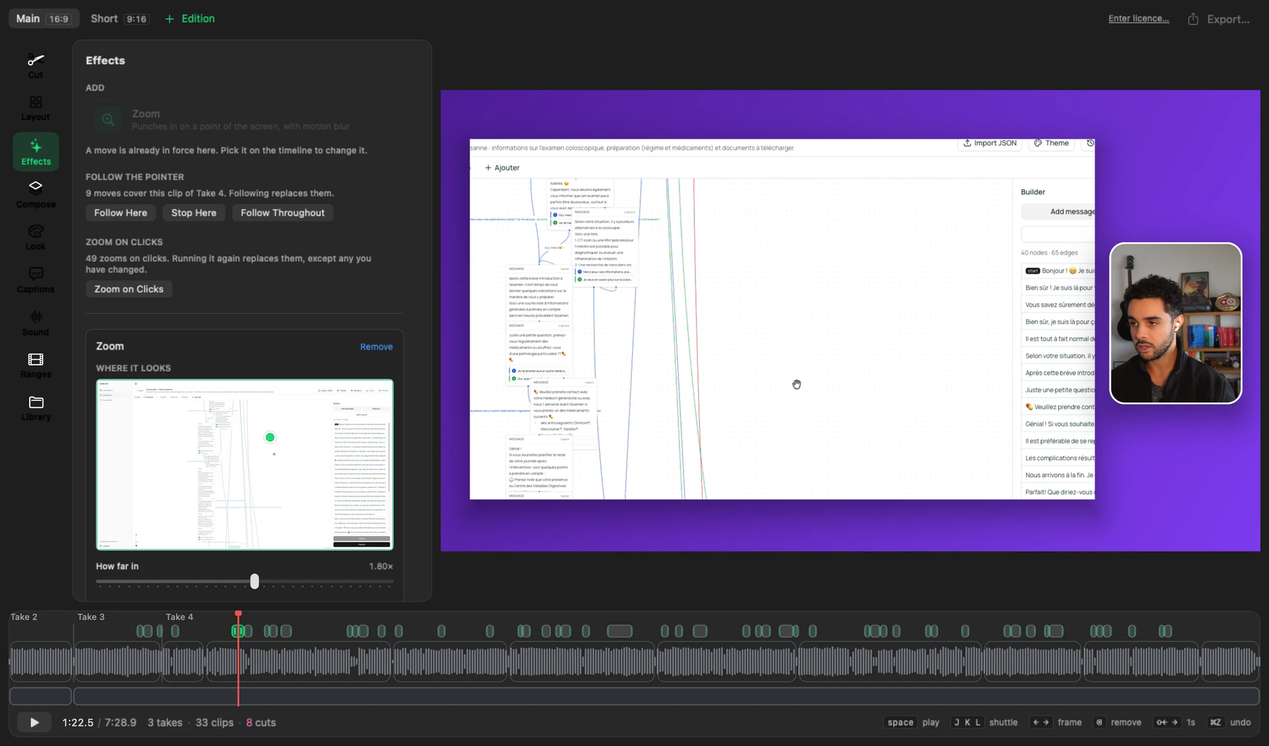Select the wide zoom marker on timeline
This screenshot has width=1269, height=746.
point(620,631)
